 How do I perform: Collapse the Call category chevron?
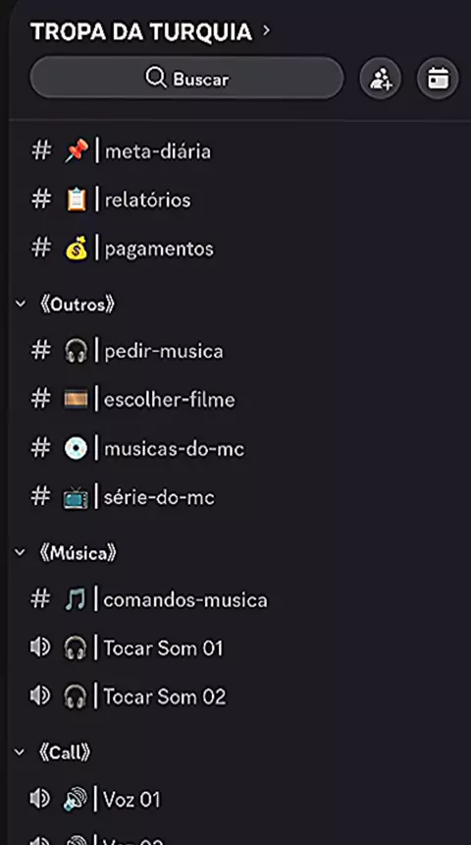tap(21, 753)
